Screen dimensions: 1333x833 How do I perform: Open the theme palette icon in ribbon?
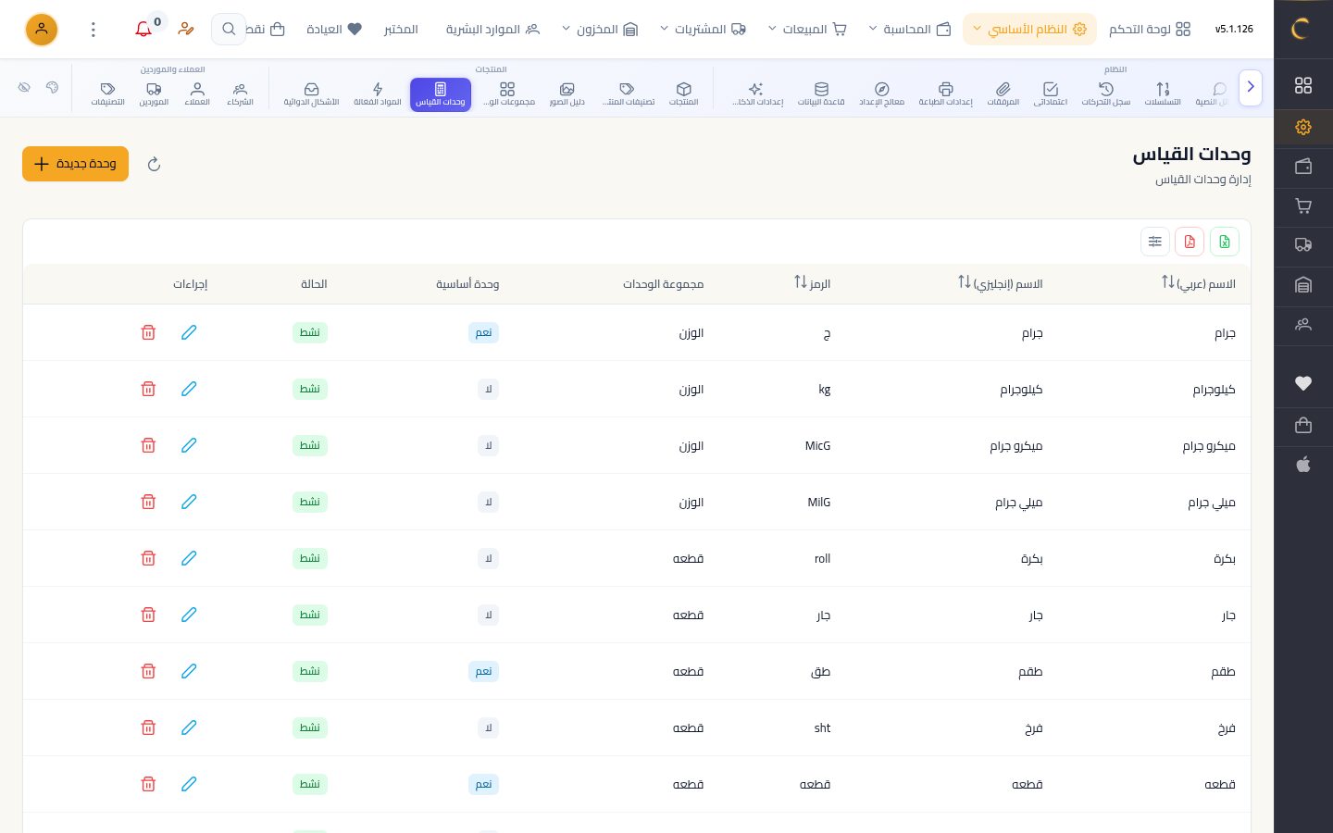52,87
